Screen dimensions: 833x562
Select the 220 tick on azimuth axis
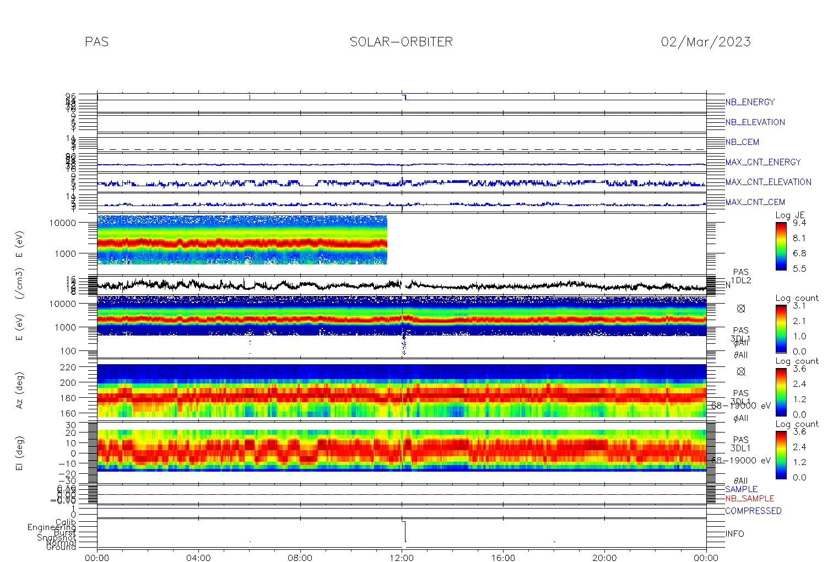pyautogui.click(x=69, y=366)
